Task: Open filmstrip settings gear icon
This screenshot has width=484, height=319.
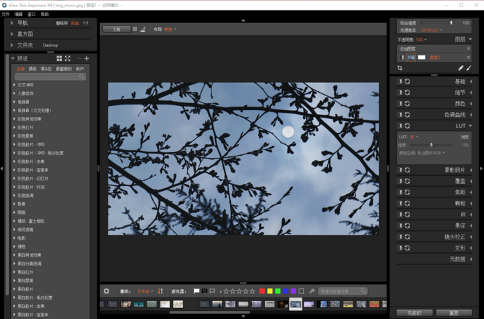Action: (x=106, y=291)
